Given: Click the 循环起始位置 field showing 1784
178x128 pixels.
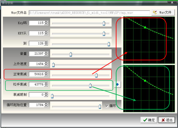Looking at the screenshot, I should coord(36,105).
